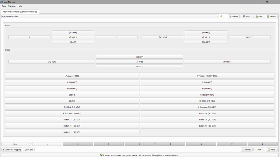Open Stick 2 settings button
The width and height of the screenshot is (280, 157).
tap(206, 37)
